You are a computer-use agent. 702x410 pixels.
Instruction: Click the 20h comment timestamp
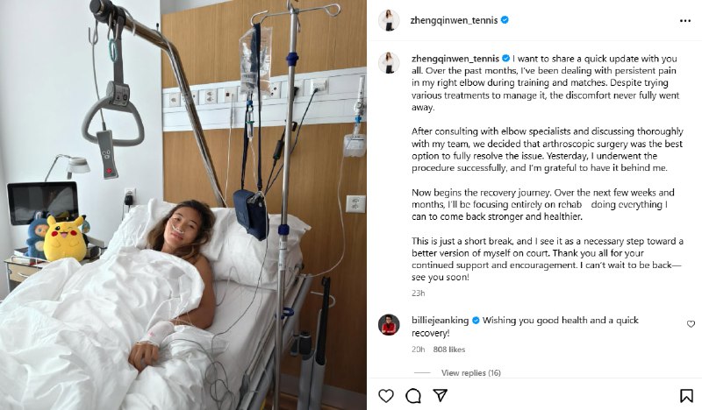coord(419,350)
